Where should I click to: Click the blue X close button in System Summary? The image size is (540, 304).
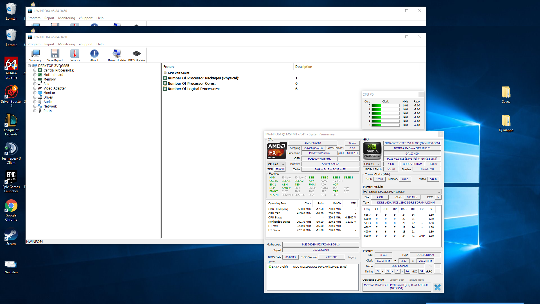click(x=437, y=287)
